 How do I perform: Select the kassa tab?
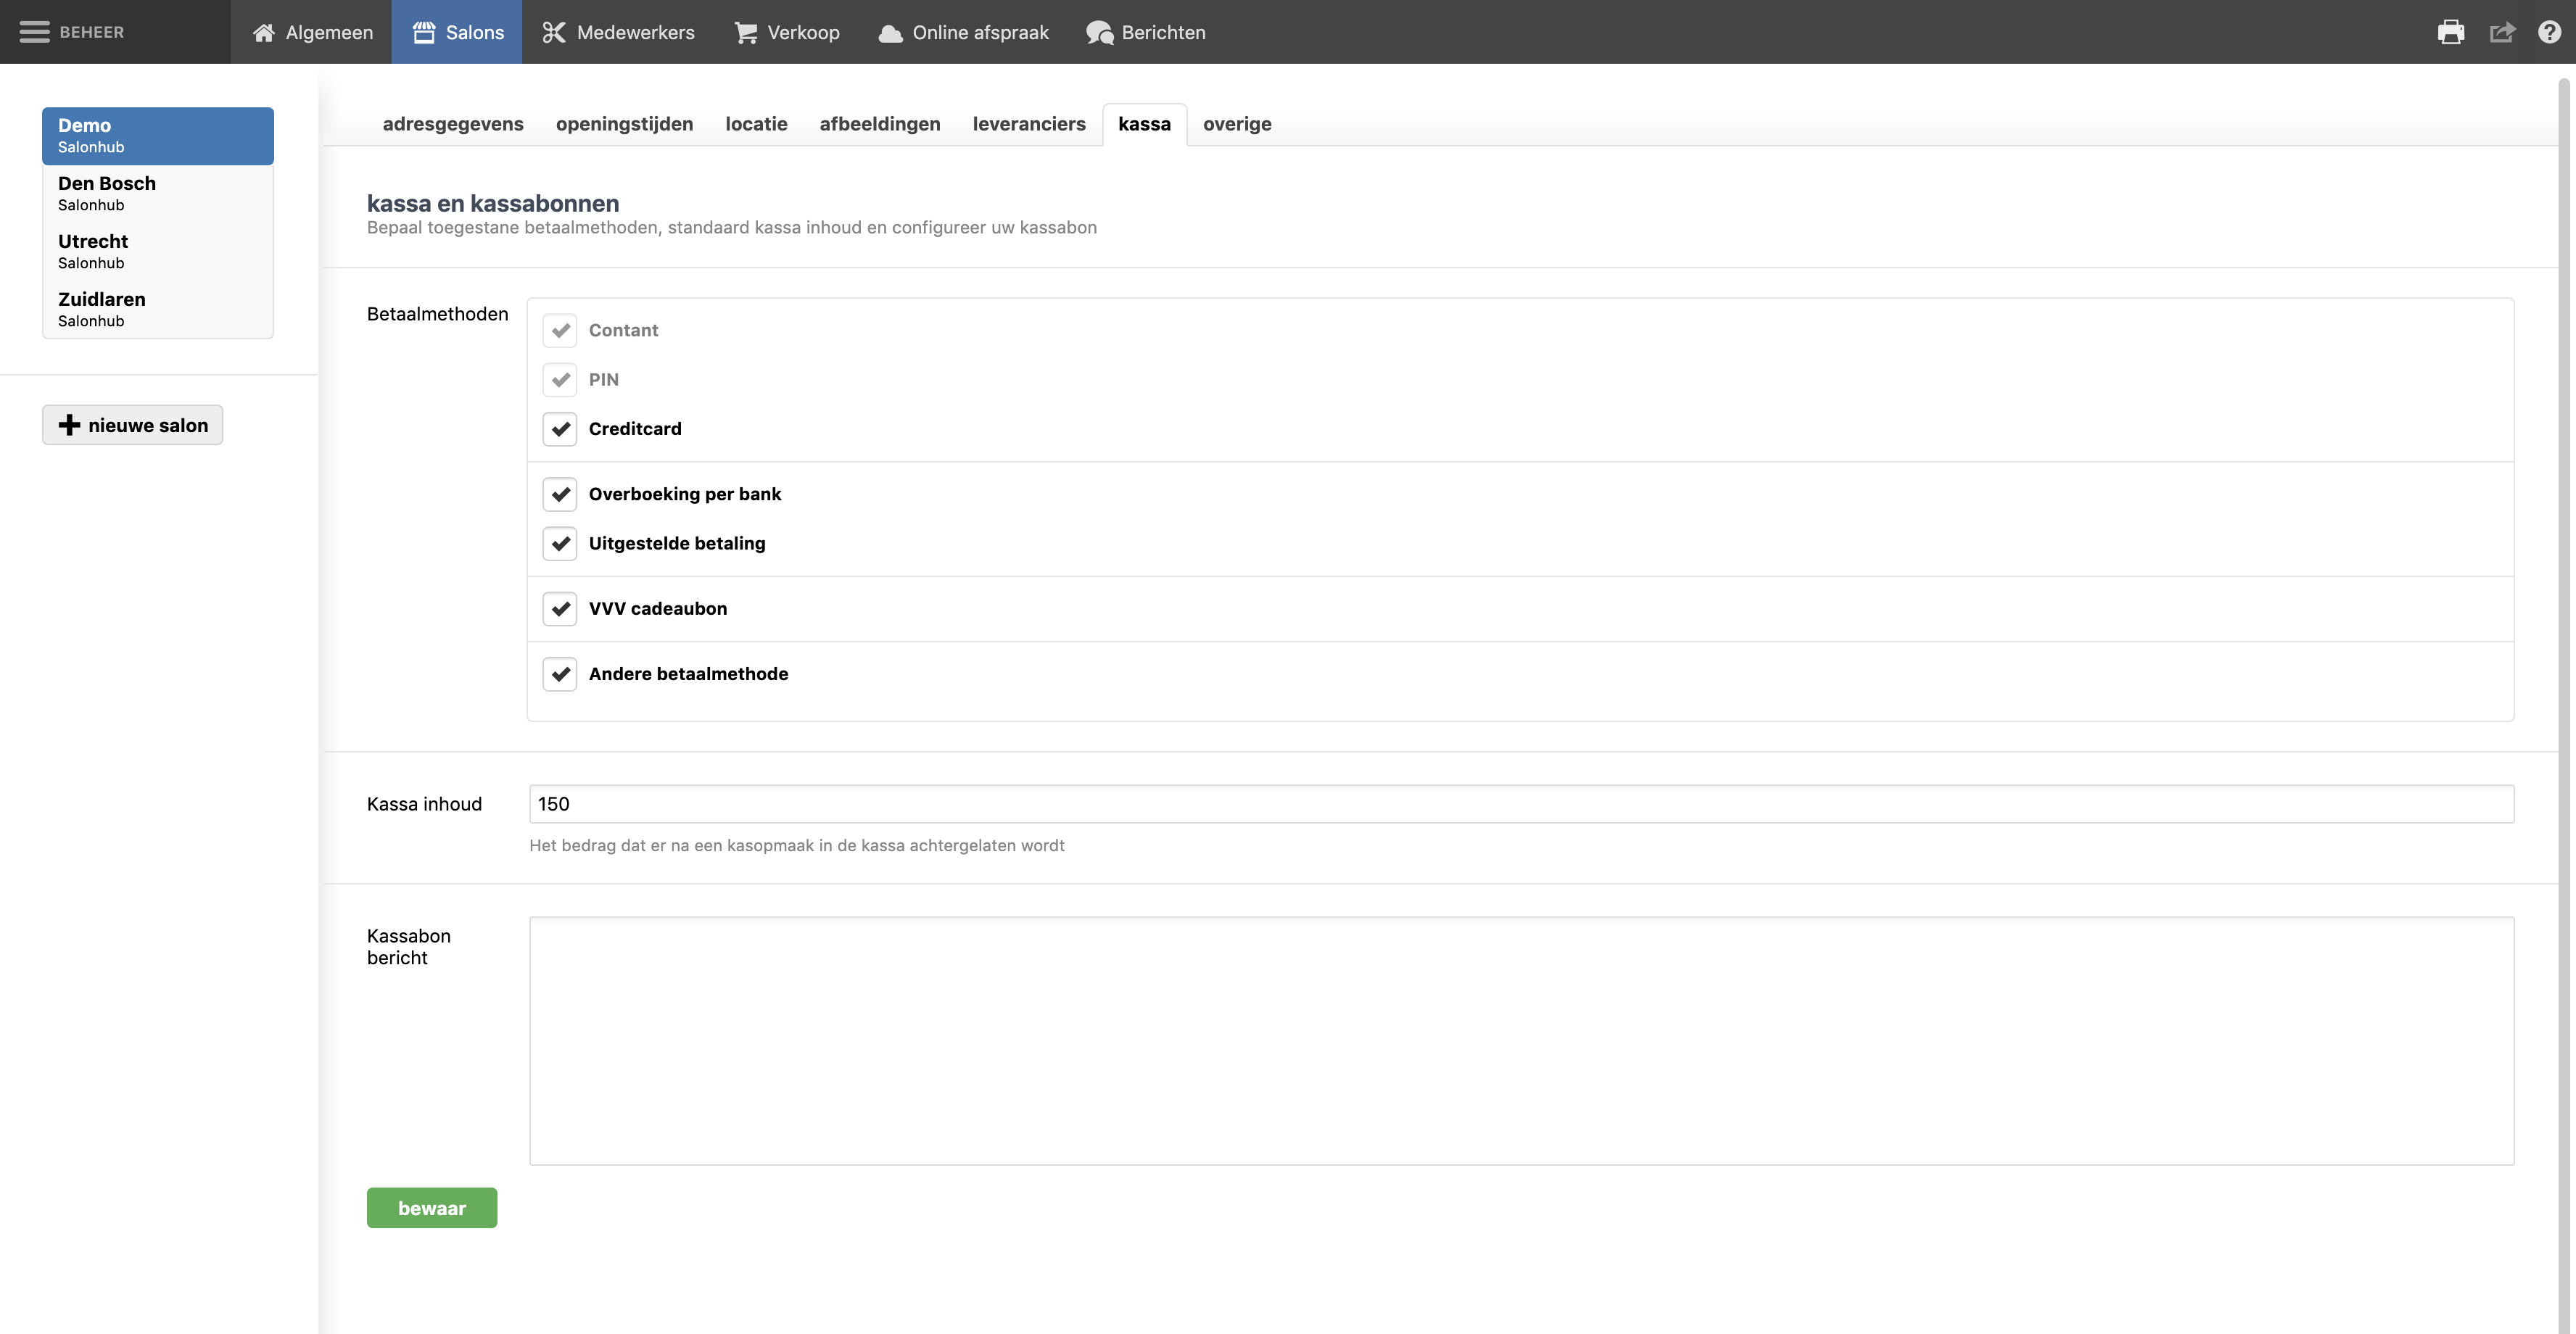click(x=1144, y=124)
